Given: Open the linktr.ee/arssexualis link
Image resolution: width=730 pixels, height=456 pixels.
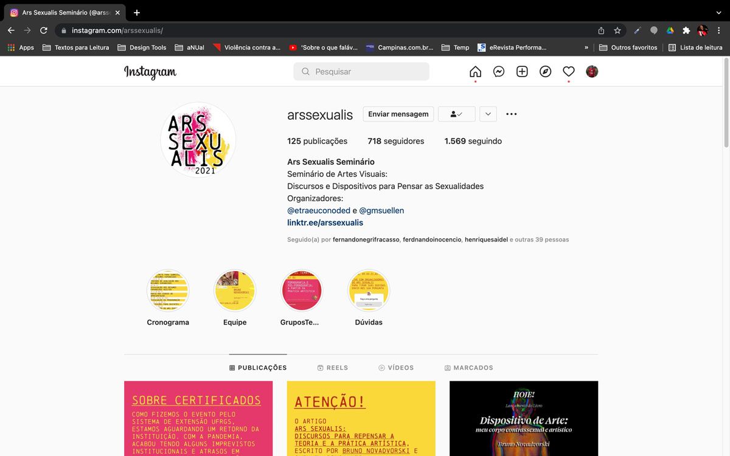Looking at the screenshot, I should [325, 223].
